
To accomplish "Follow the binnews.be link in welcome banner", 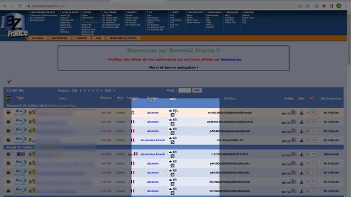I will tap(231, 60).
